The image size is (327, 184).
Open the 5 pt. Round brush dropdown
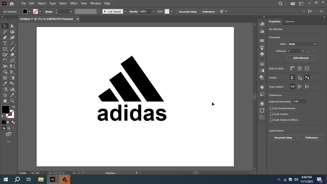point(125,11)
